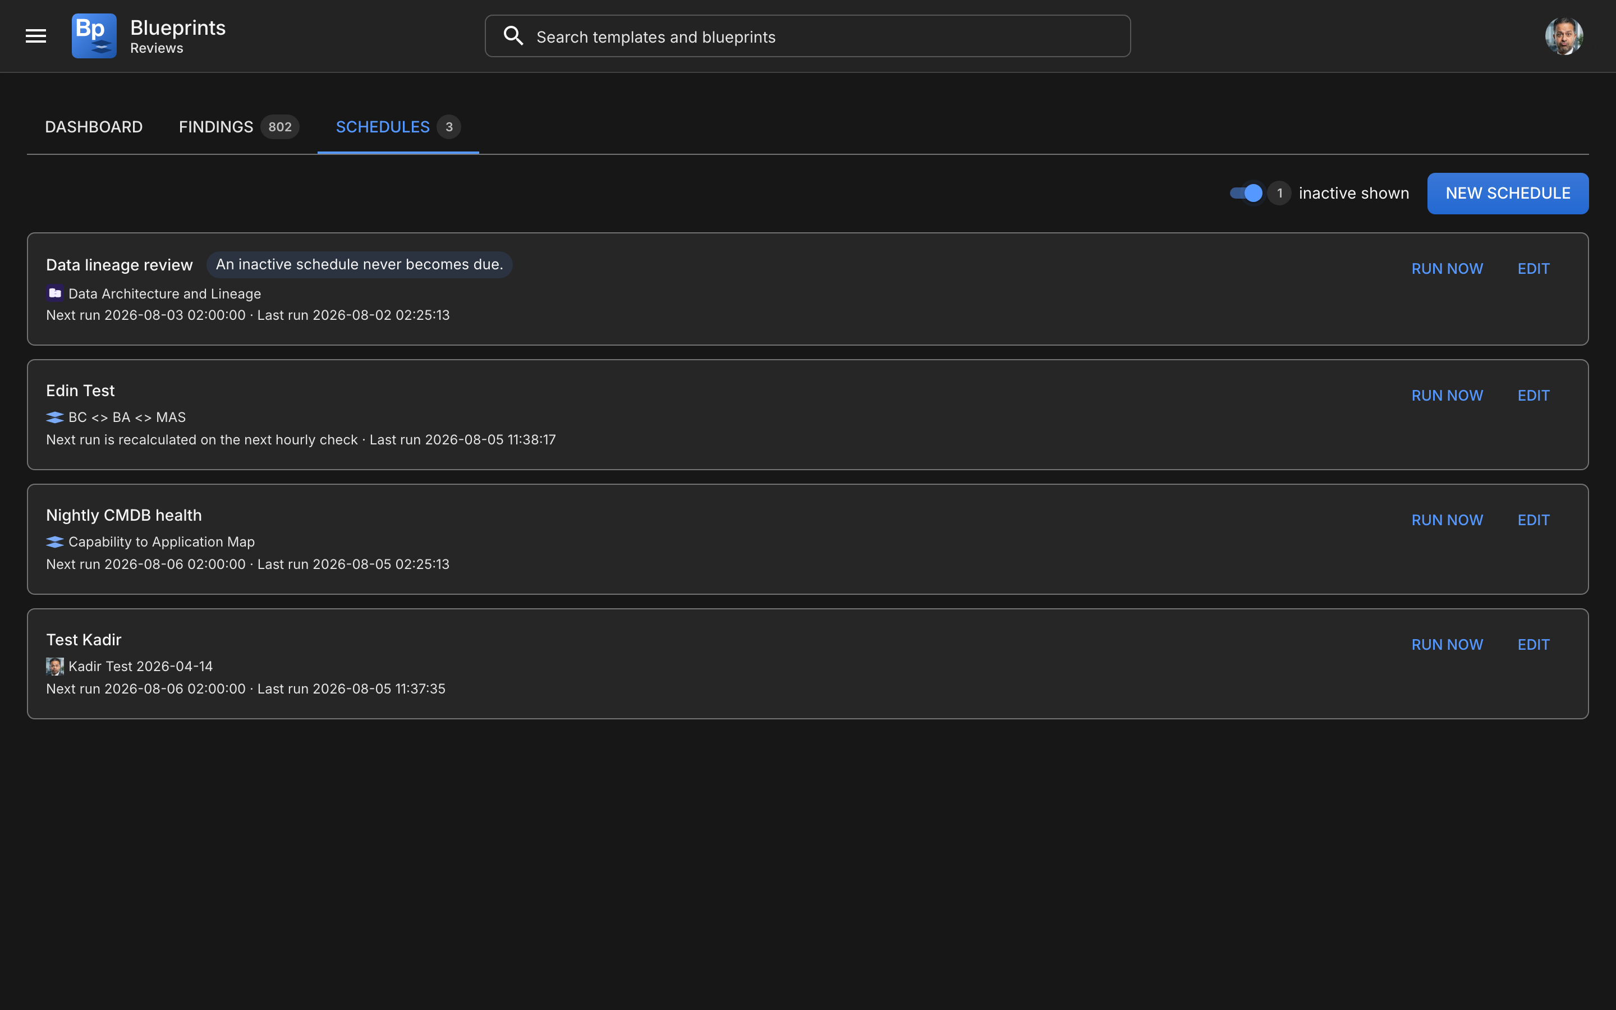The image size is (1616, 1010).
Task: Click the Test Kadir title
Action: click(x=84, y=640)
